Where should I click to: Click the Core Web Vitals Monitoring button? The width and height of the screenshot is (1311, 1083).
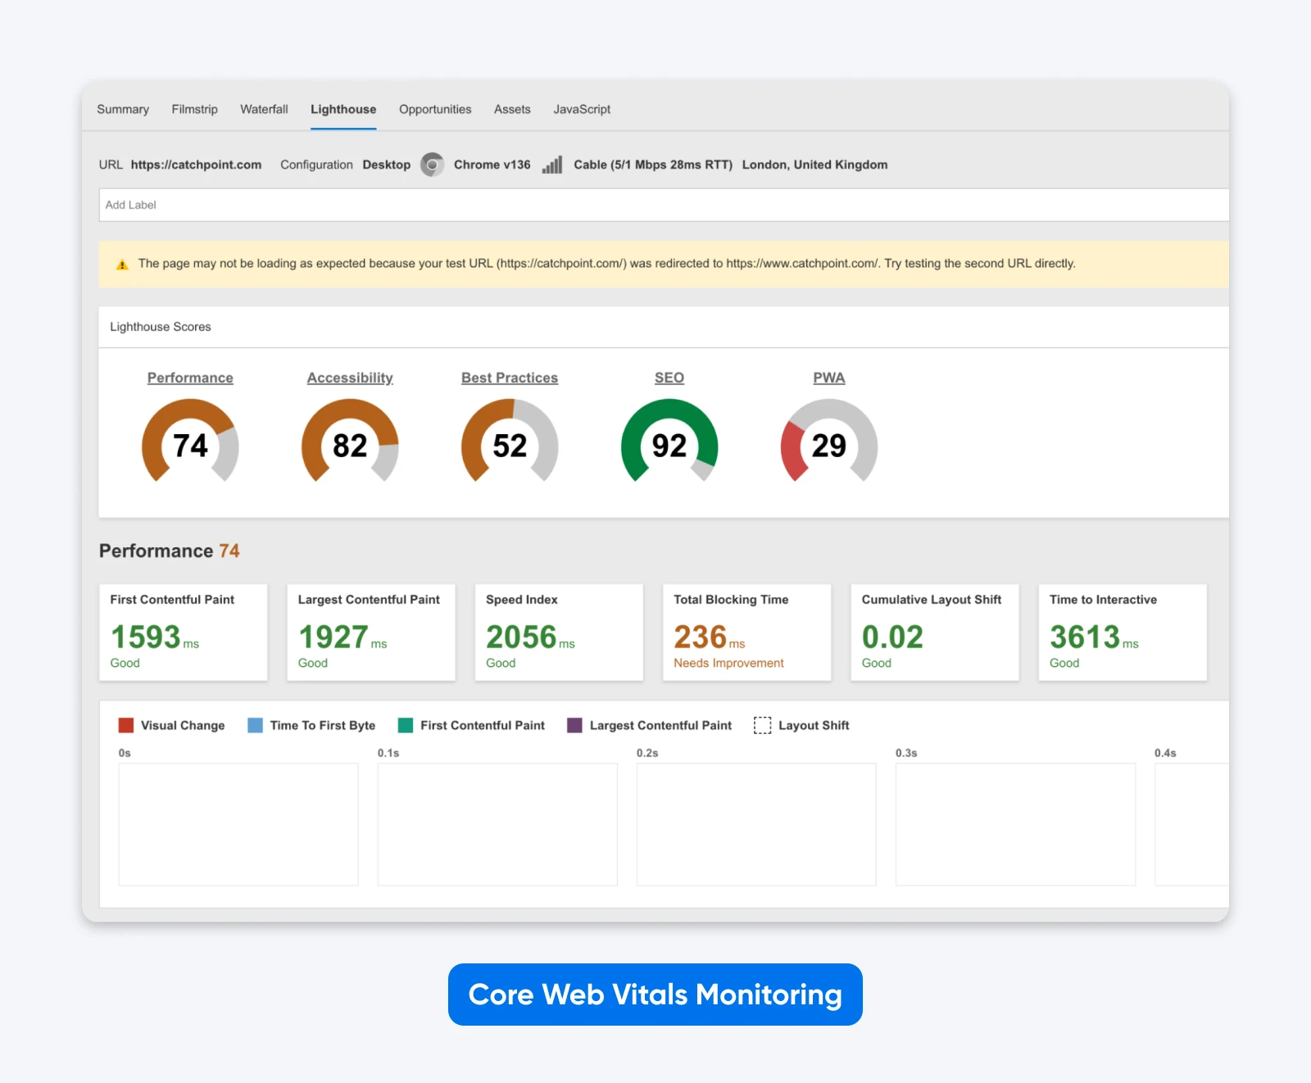pyautogui.click(x=655, y=995)
